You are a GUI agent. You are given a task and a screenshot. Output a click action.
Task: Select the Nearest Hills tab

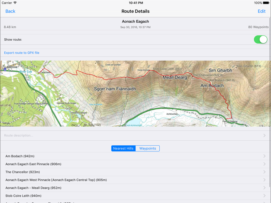pyautogui.click(x=123, y=148)
